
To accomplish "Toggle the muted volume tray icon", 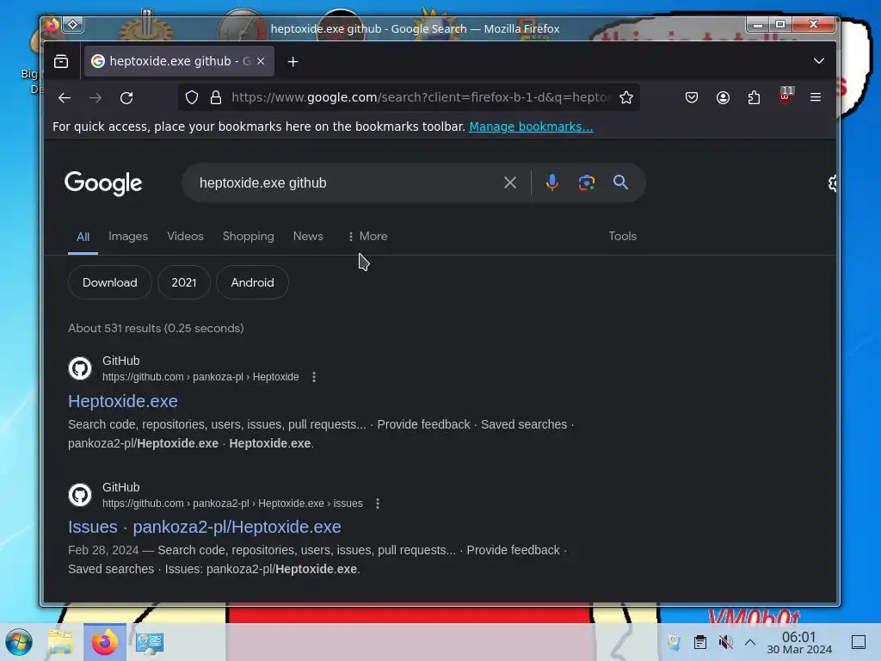I will point(725,642).
